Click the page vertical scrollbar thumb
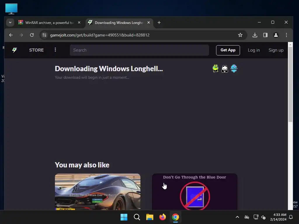This screenshot has width=299, height=224. [x=290, y=84]
